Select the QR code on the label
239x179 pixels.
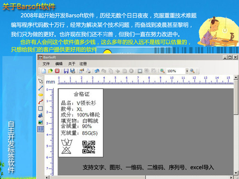89,147
